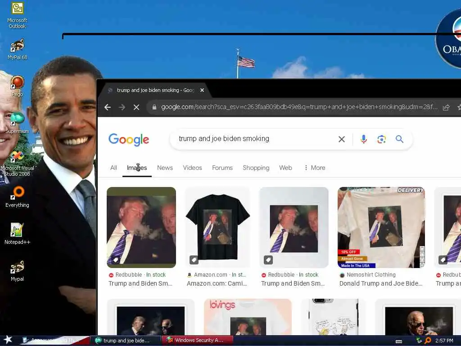Launch the Supermium browser shortcut
This screenshot has width=461, height=346.
[x=17, y=123]
